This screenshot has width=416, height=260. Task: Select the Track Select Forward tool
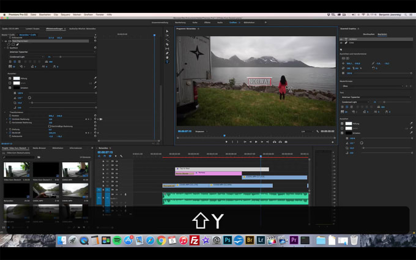point(167,35)
